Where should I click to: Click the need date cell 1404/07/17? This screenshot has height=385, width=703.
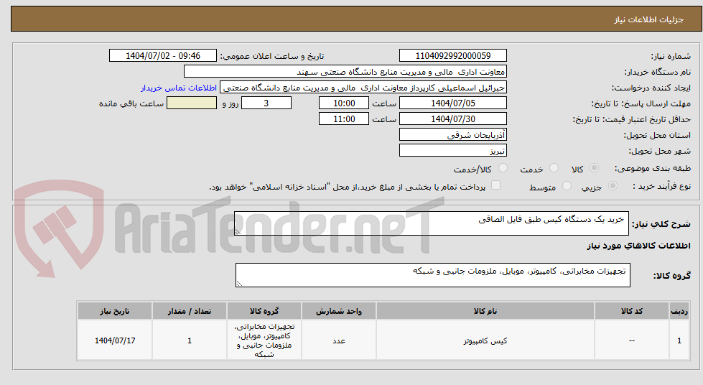click(x=115, y=340)
